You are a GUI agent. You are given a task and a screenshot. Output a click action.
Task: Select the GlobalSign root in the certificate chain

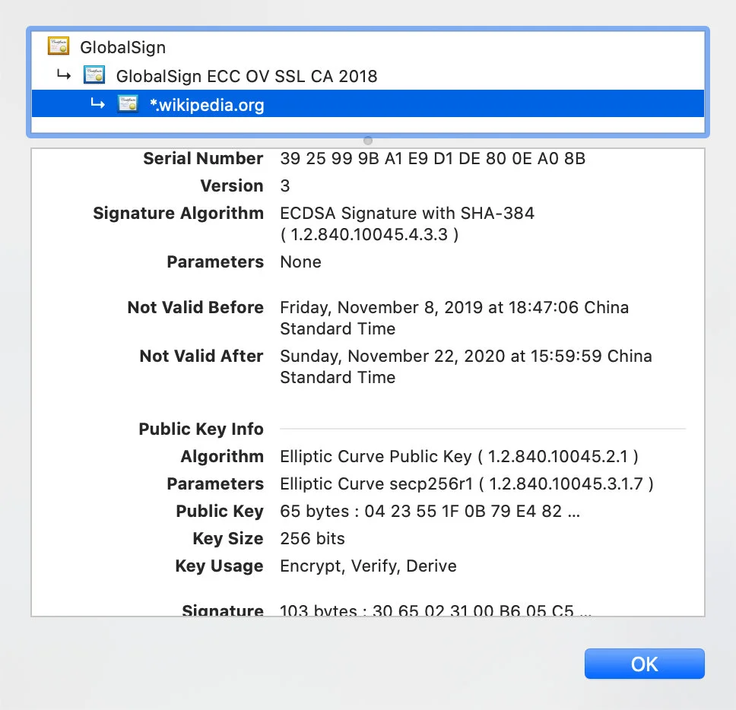(x=123, y=46)
